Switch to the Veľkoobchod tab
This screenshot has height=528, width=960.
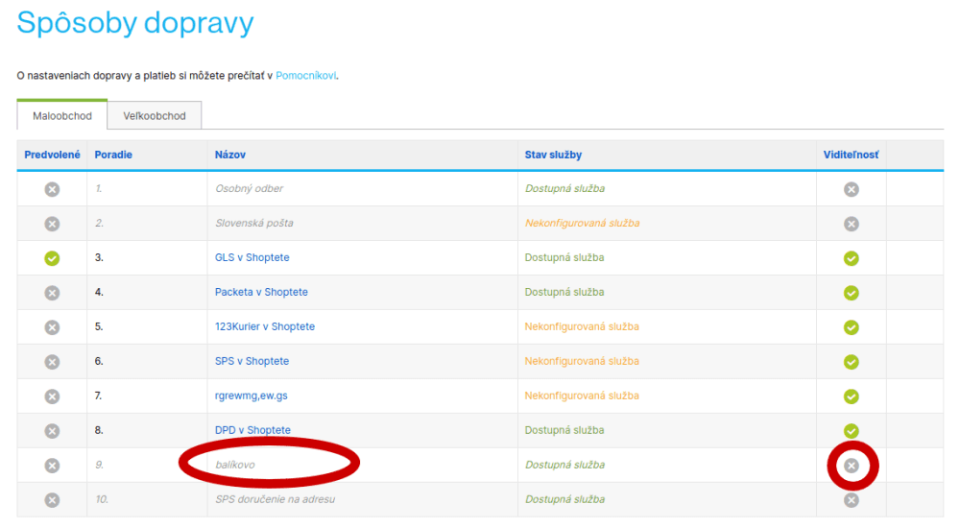[155, 116]
